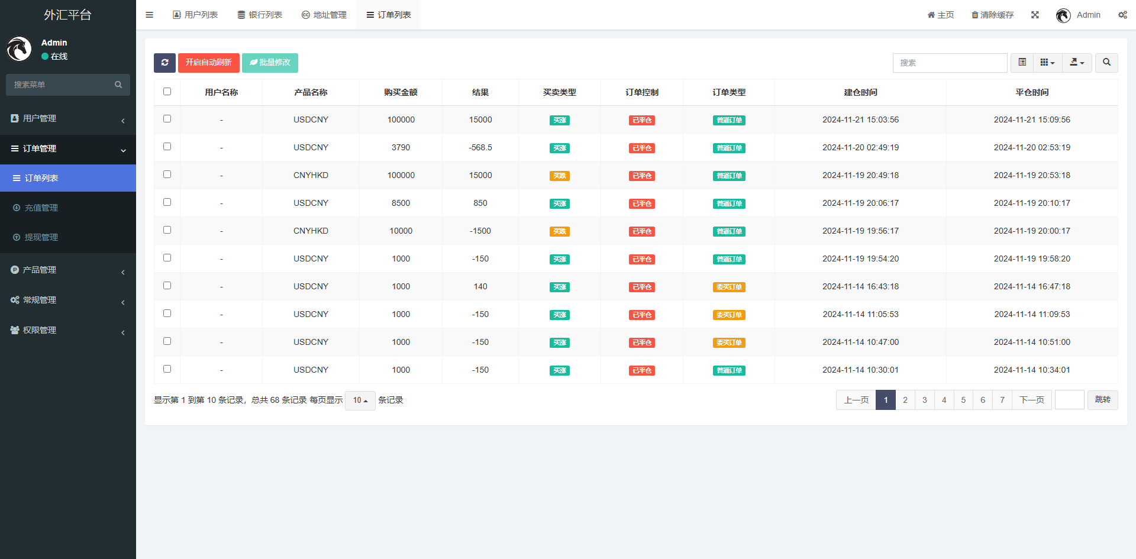Click the sidebar Admin profile avatar
1136x559 pixels.
click(19, 49)
